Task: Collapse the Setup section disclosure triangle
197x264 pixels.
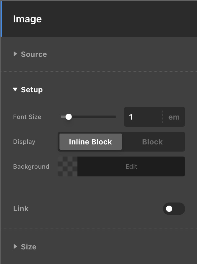Action: (x=15, y=90)
